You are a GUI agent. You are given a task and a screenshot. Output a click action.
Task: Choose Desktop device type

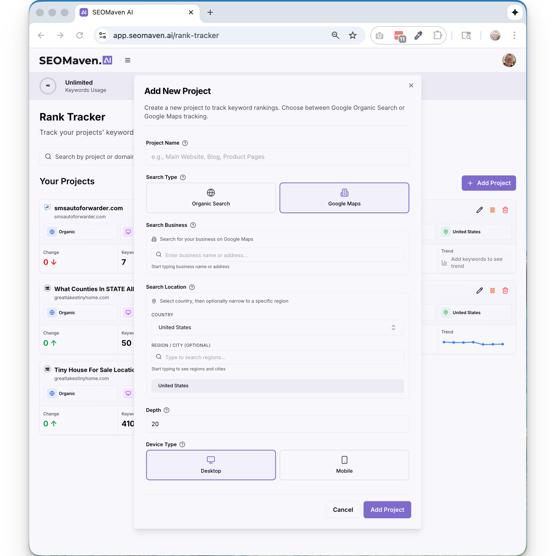tap(211, 465)
